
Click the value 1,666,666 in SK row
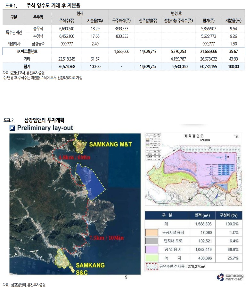[x=122, y=52]
